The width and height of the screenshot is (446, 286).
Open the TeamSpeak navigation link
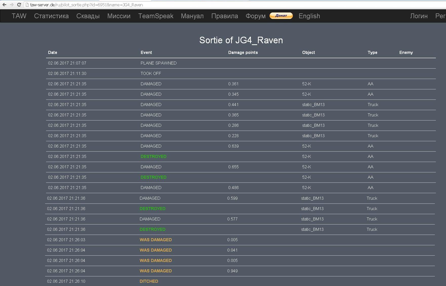click(156, 16)
